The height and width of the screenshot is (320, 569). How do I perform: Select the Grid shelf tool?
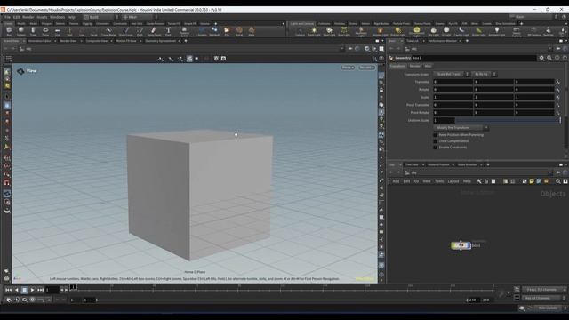(x=57, y=32)
